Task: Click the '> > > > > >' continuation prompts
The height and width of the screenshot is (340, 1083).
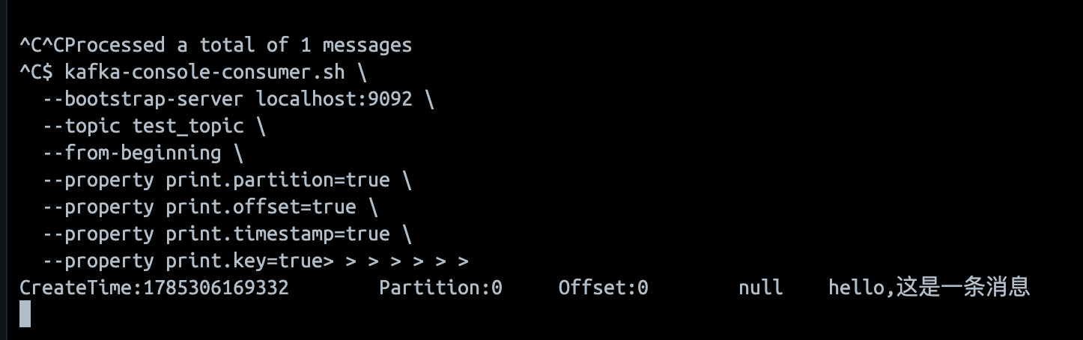Action: point(407,261)
